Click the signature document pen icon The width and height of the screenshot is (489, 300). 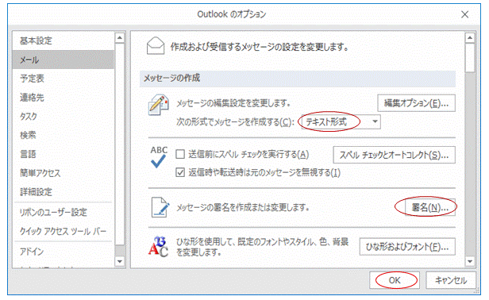(160, 207)
